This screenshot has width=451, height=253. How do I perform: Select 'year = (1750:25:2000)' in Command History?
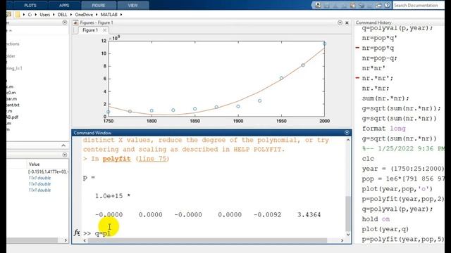[x=403, y=169]
